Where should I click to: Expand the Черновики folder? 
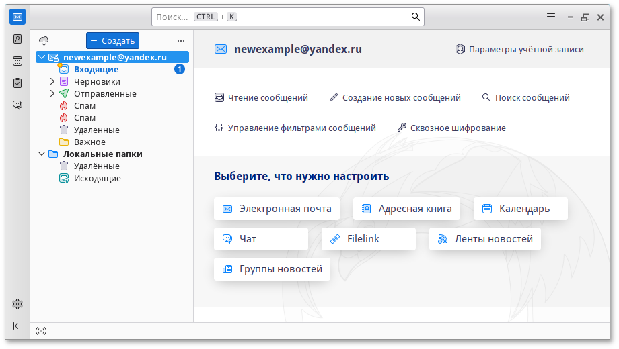click(x=52, y=81)
